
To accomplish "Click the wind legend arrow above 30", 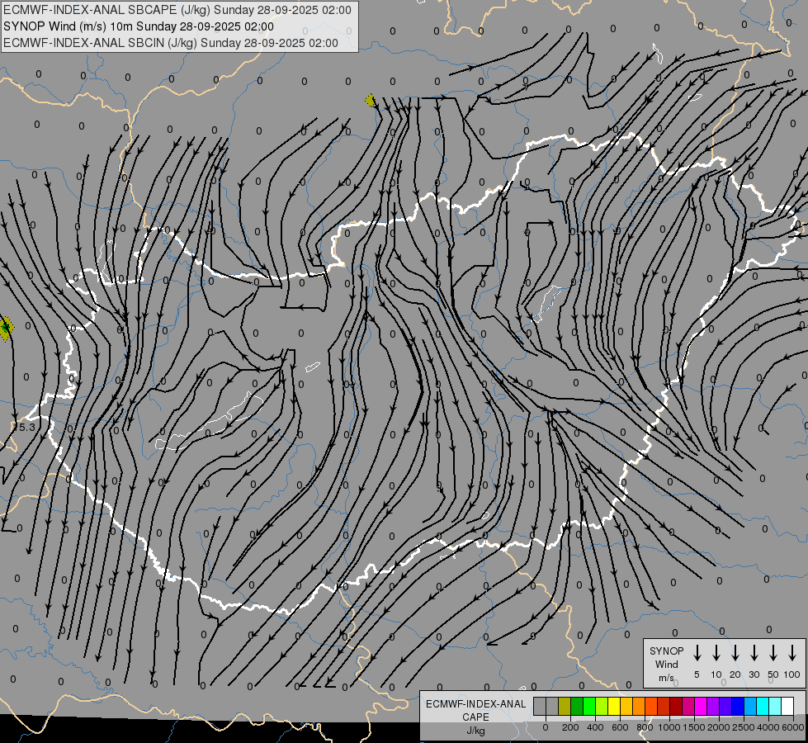I will pyautogui.click(x=754, y=653).
